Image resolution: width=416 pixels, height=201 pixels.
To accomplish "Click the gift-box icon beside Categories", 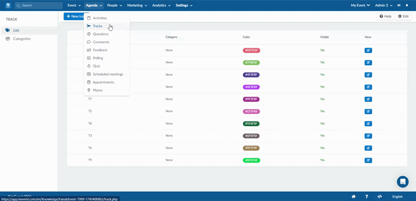I will [x=8, y=38].
